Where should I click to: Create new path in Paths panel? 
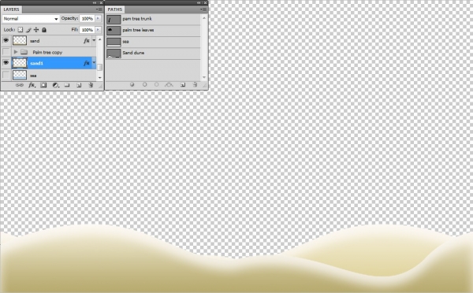(183, 85)
